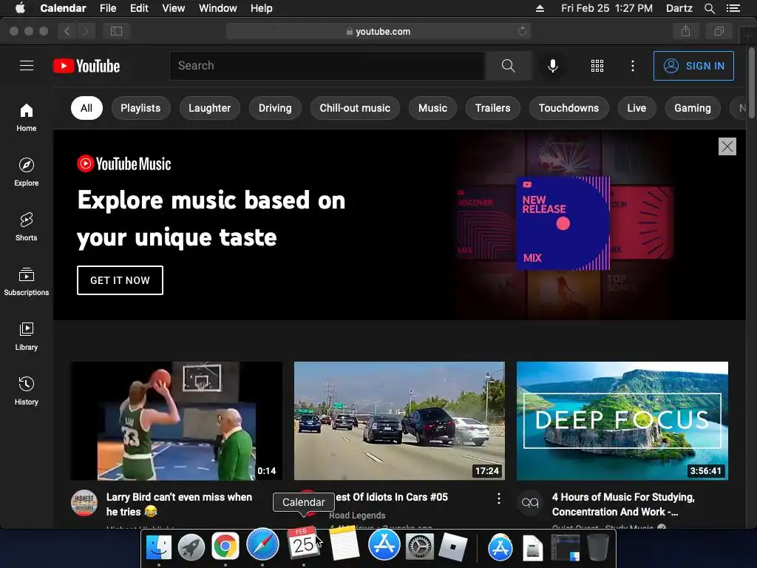Open Shorts in the sidebar
Screen dimensions: 757x568
(x=26, y=226)
